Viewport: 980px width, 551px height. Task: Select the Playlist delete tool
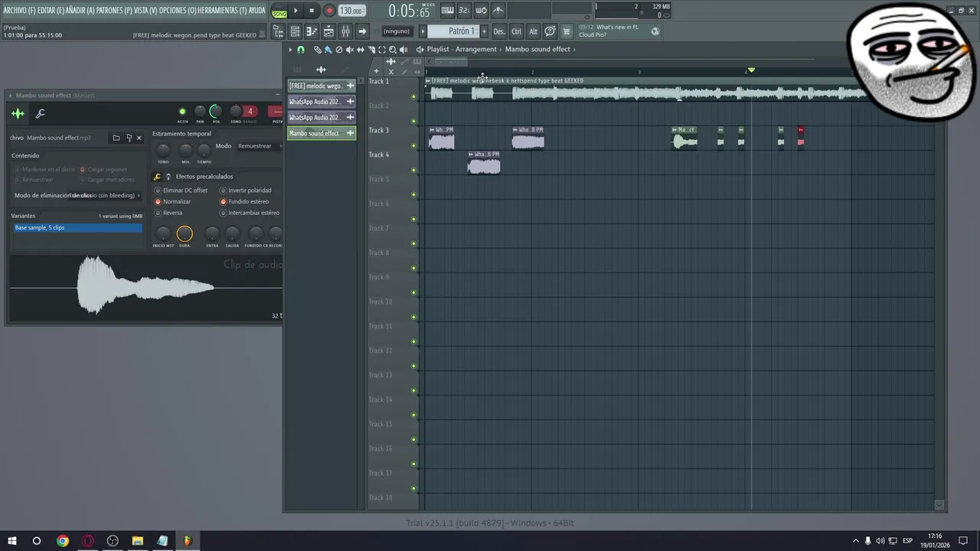point(339,49)
